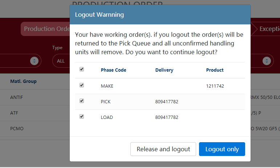The image size is (280, 168).
Task: Select the ATF material group row
Action: 15,113
